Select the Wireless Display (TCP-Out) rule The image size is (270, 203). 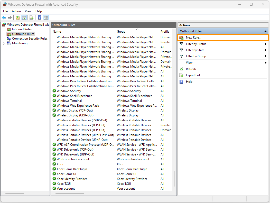click(x=75, y=110)
